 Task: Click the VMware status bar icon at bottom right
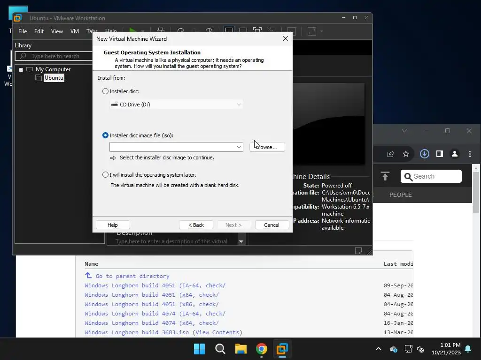click(x=358, y=250)
